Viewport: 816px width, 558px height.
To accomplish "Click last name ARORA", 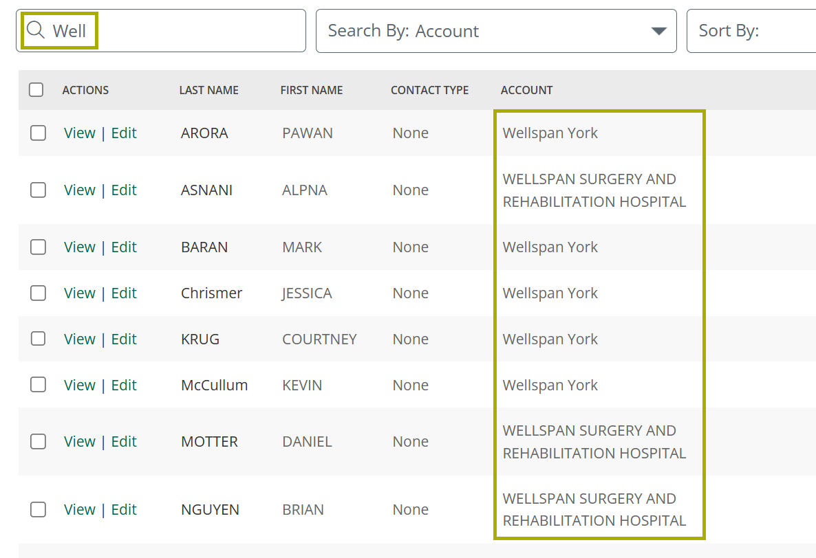I will click(204, 133).
